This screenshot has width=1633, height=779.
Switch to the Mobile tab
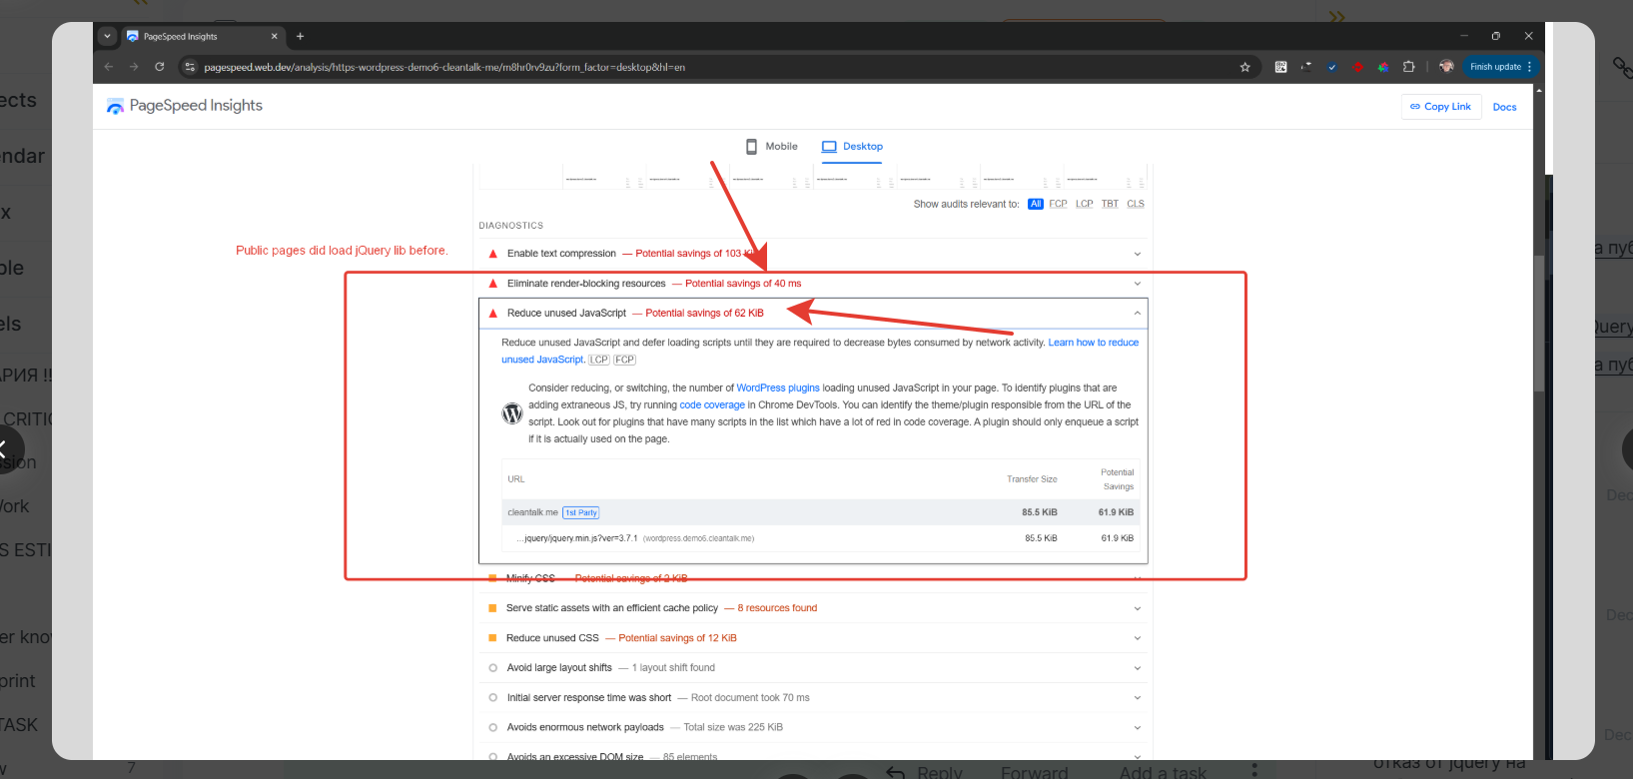771,147
